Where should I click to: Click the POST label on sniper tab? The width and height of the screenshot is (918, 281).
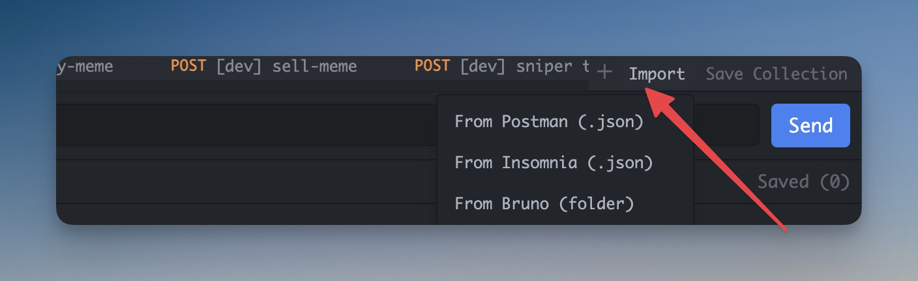[x=432, y=66]
